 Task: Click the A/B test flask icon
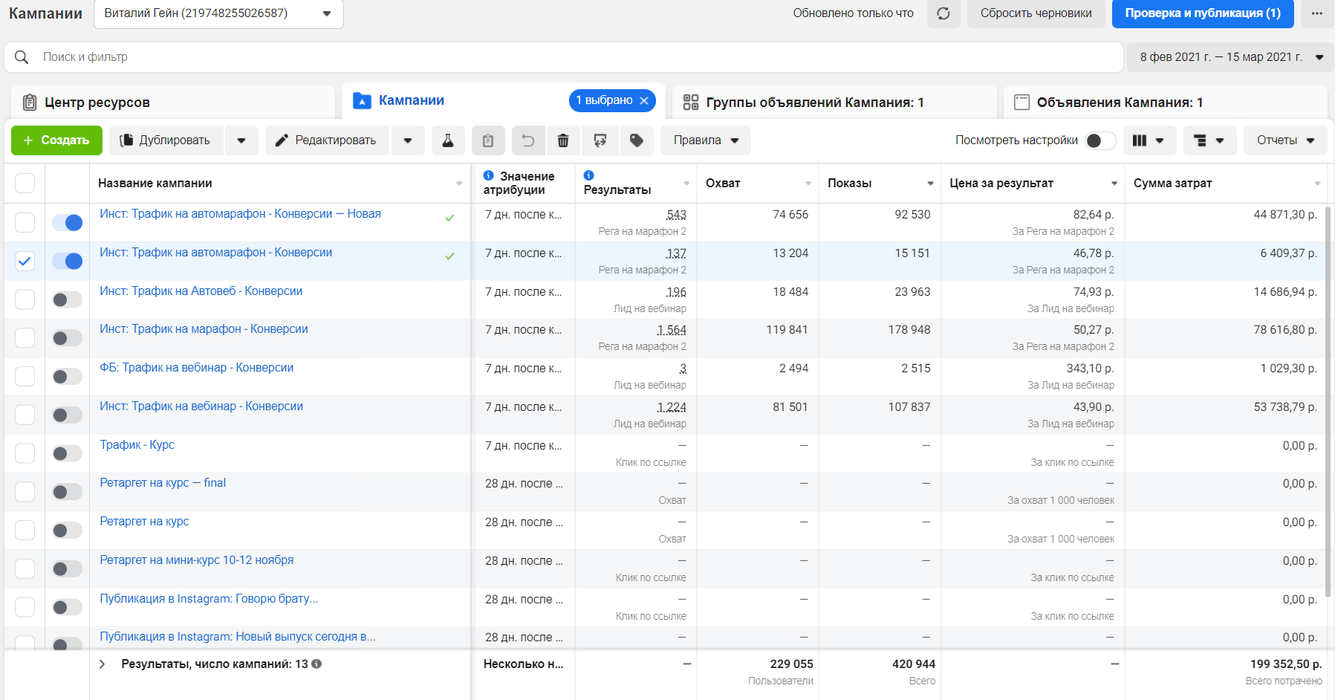click(x=448, y=140)
